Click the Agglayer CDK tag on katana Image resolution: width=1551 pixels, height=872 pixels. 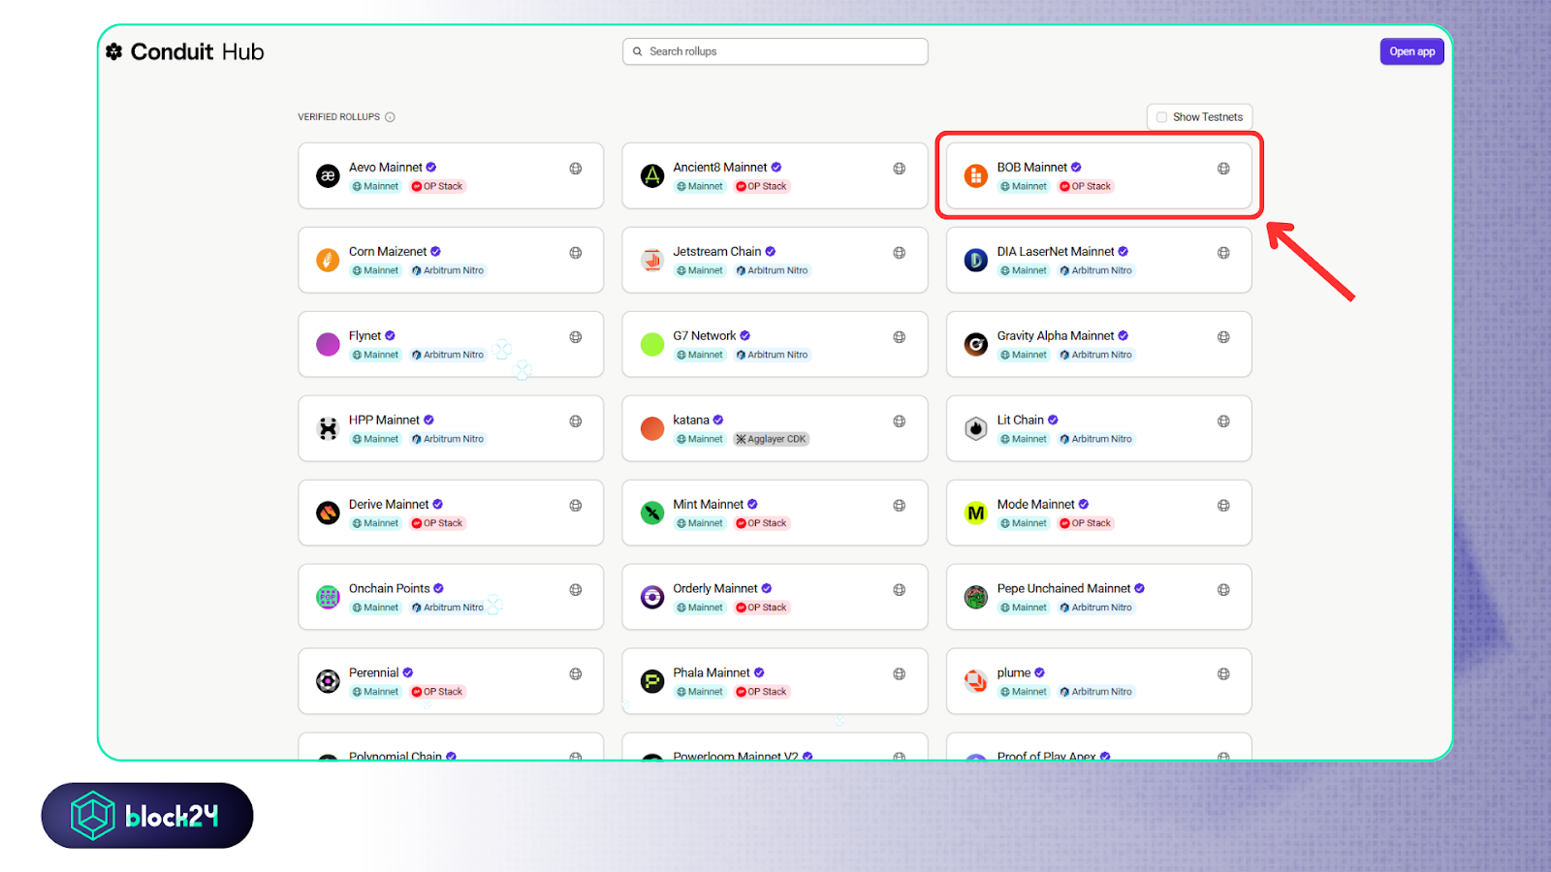(x=772, y=439)
